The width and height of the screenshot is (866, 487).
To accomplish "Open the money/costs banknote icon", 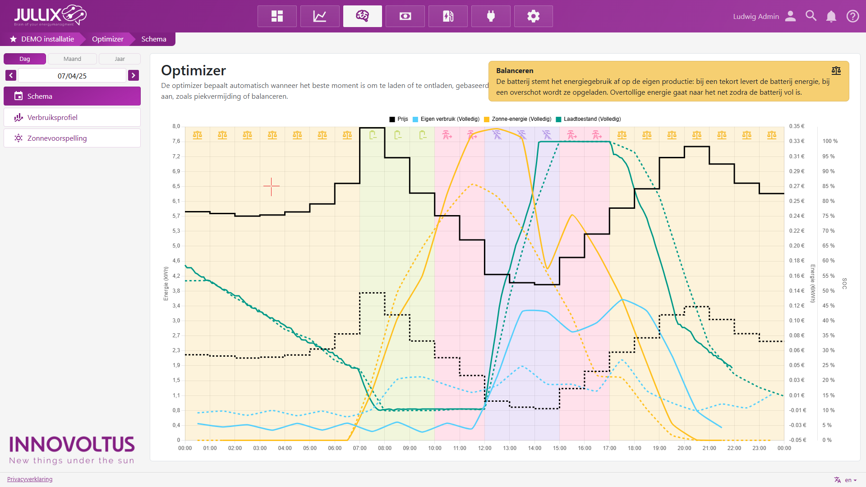I will [x=405, y=16].
